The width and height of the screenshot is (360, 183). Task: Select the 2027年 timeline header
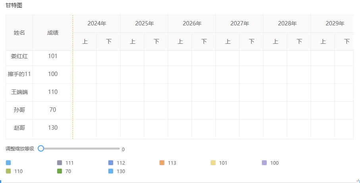[x=240, y=23]
